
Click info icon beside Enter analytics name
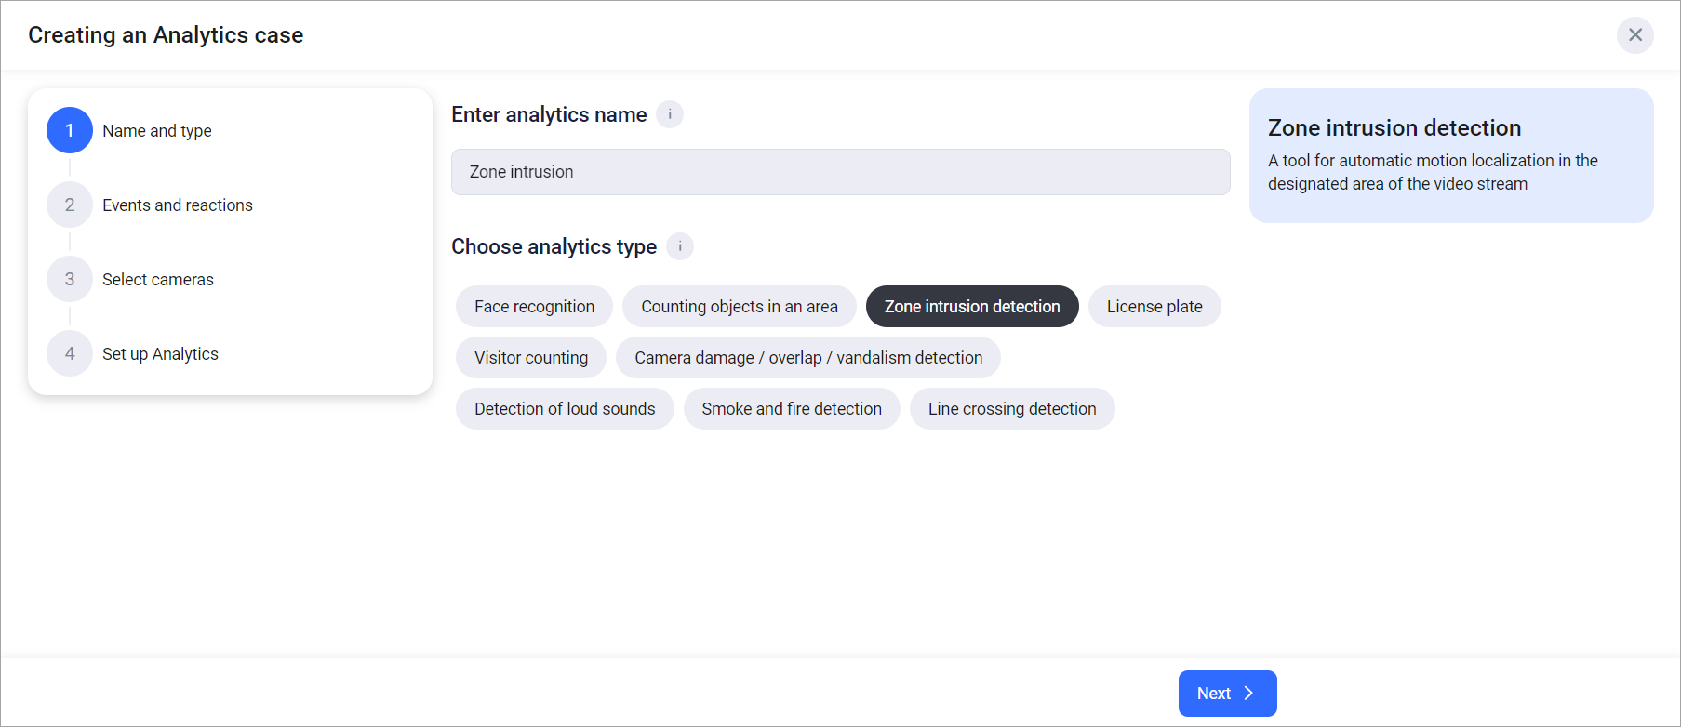pos(670,114)
